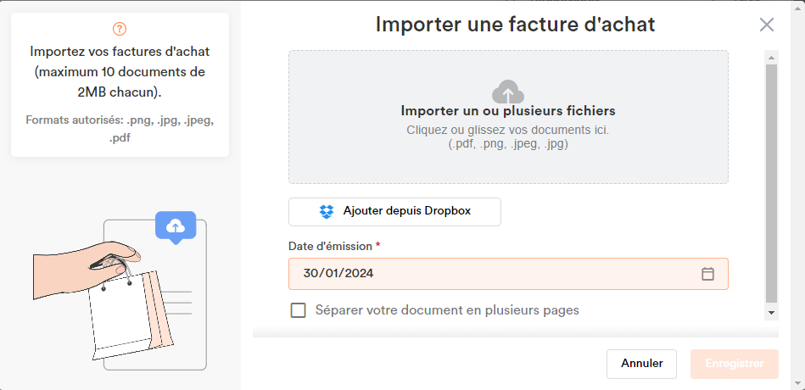
Task: Enable "Séparer votre document en plusieurs pages" checkbox
Action: pos(299,310)
